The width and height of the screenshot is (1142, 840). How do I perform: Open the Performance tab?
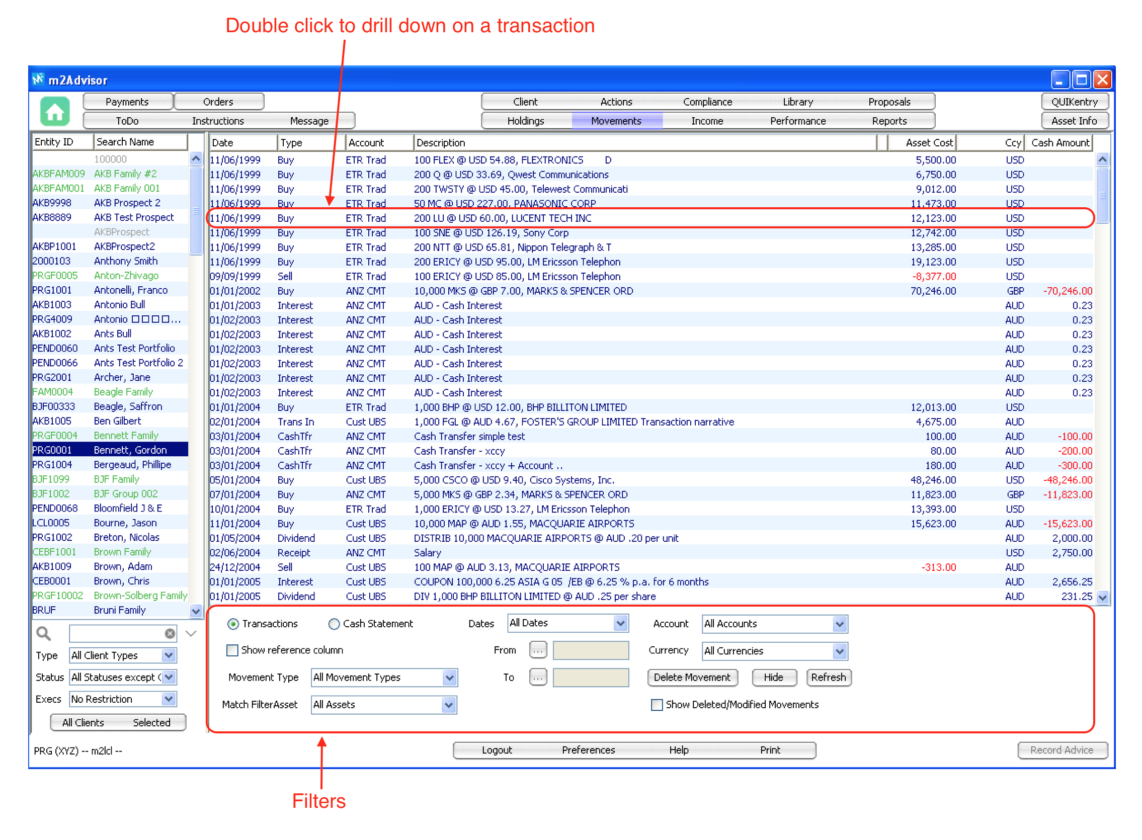tap(797, 121)
